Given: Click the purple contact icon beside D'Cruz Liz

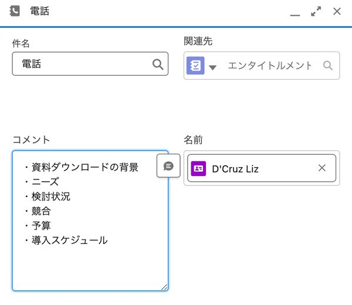Looking at the screenshot, I should pos(198,168).
